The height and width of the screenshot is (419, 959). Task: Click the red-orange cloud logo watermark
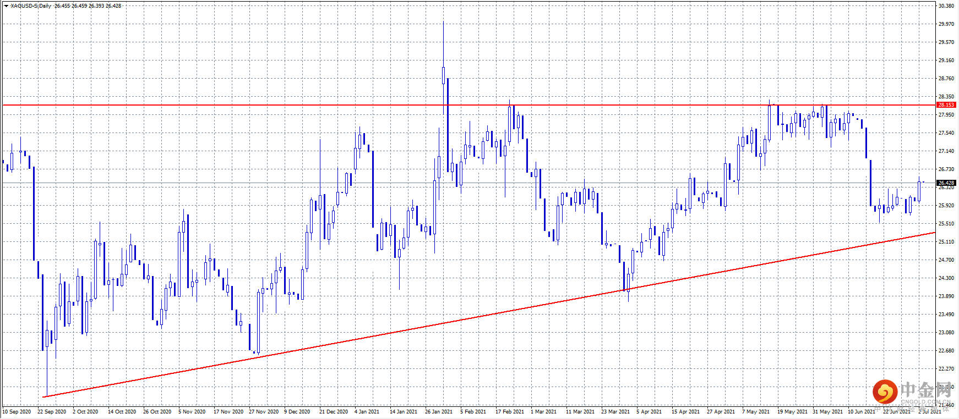pyautogui.click(x=885, y=392)
